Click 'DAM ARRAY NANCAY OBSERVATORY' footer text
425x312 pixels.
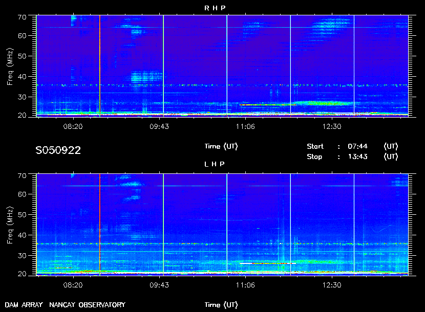pyautogui.click(x=65, y=305)
